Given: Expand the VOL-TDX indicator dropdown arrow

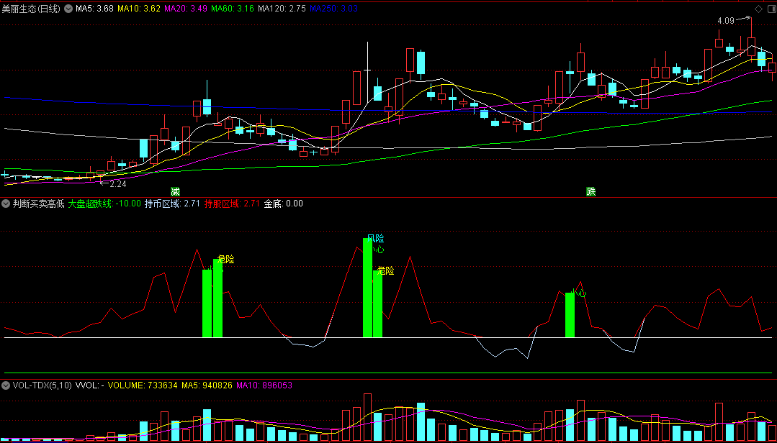Looking at the screenshot, I should point(6,385).
